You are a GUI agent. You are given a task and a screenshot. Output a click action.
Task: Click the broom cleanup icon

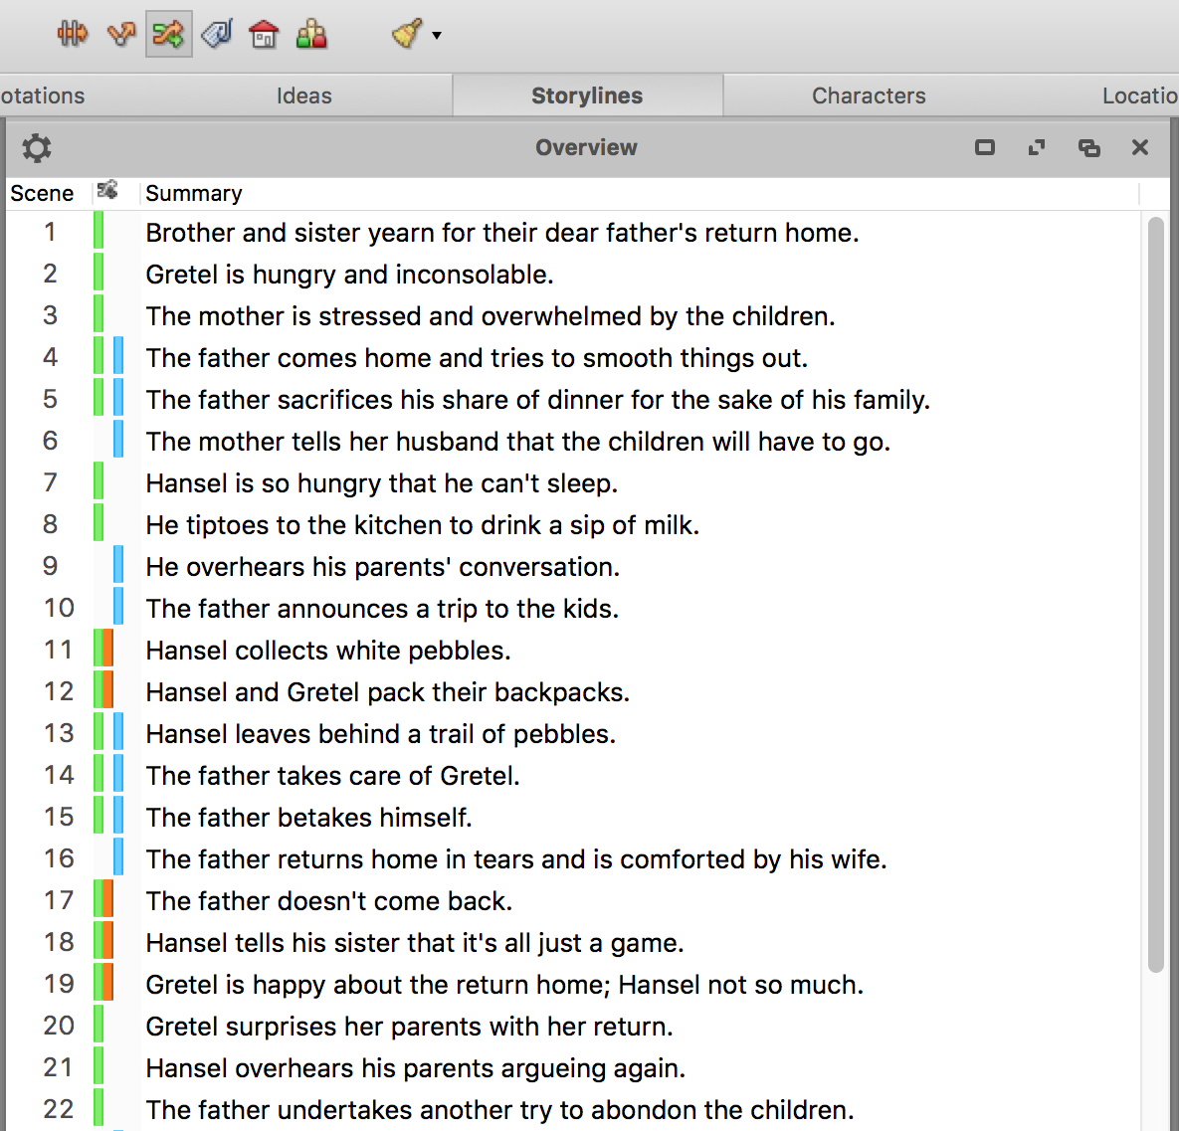(x=407, y=34)
